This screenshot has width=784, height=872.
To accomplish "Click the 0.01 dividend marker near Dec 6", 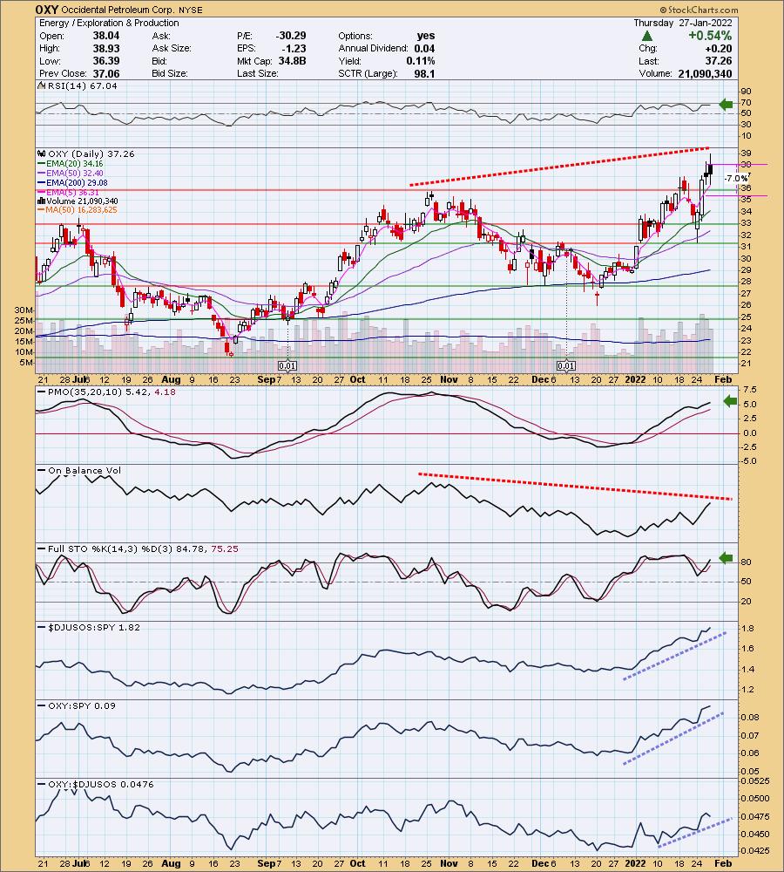I will coord(566,366).
